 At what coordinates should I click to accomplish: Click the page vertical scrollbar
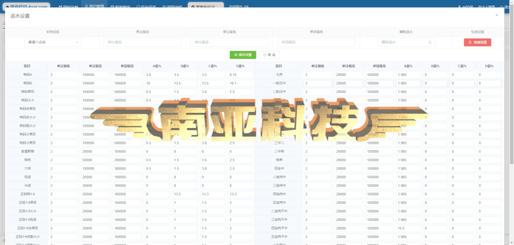coord(512,85)
